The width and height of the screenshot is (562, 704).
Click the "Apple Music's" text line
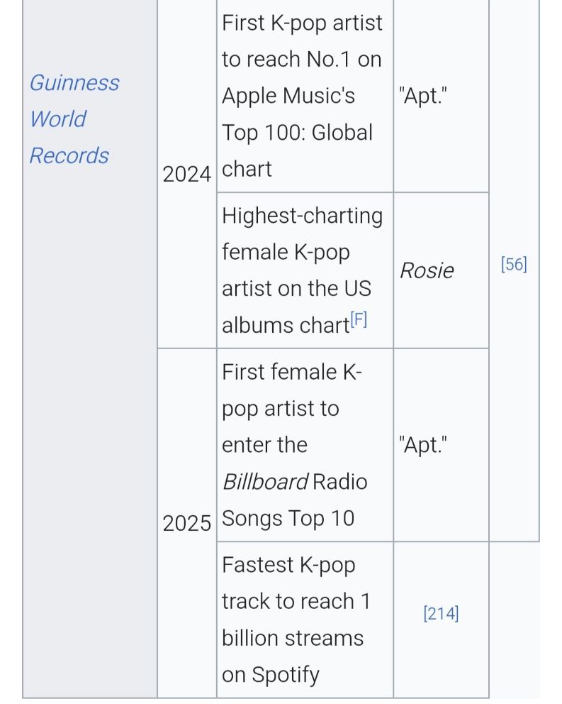pos(288,96)
